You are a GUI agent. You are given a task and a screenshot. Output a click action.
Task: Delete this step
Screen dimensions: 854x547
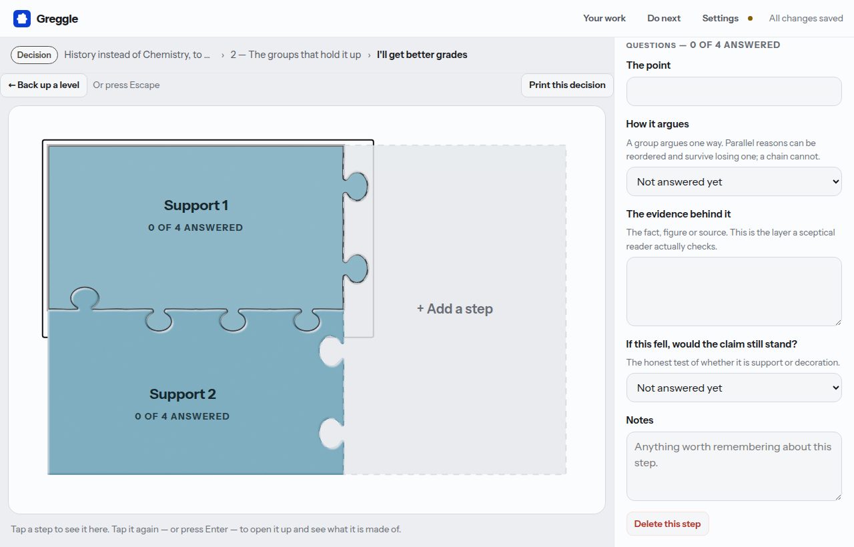point(667,524)
